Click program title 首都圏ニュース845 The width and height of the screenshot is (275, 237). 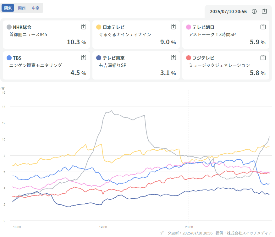click(x=28, y=35)
